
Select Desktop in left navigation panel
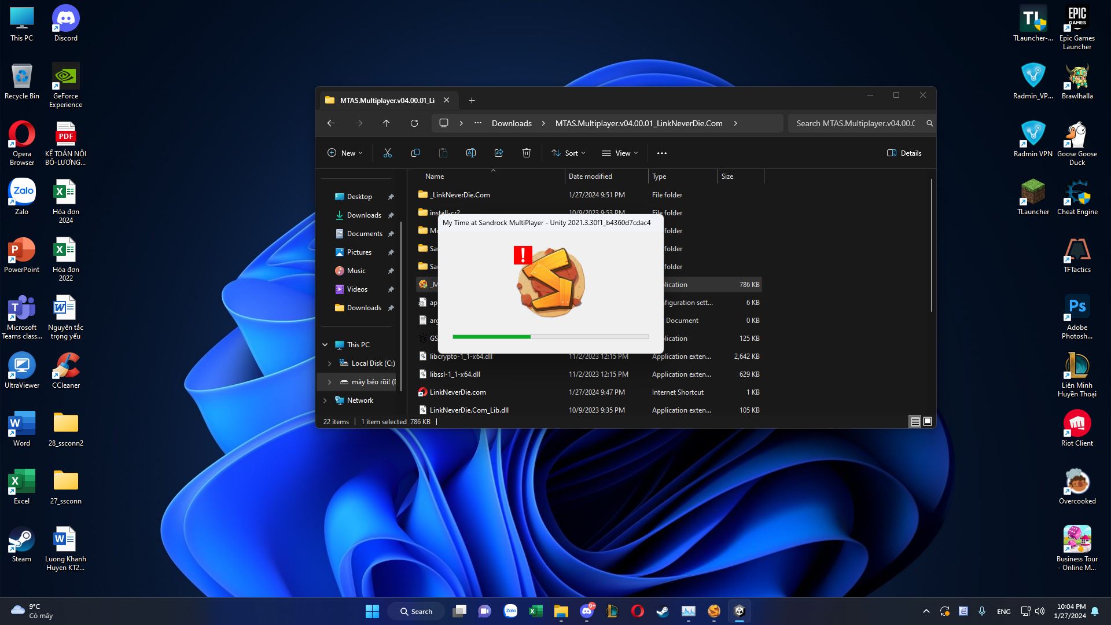(359, 197)
